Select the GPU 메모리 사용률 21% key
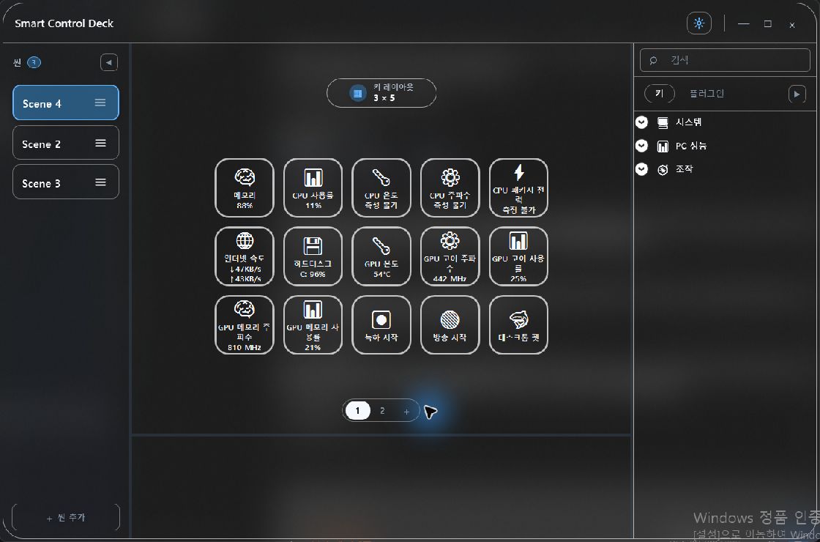 (x=313, y=325)
